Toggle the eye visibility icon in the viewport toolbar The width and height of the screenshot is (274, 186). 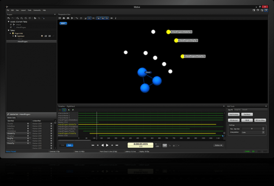pyautogui.click(x=111, y=18)
